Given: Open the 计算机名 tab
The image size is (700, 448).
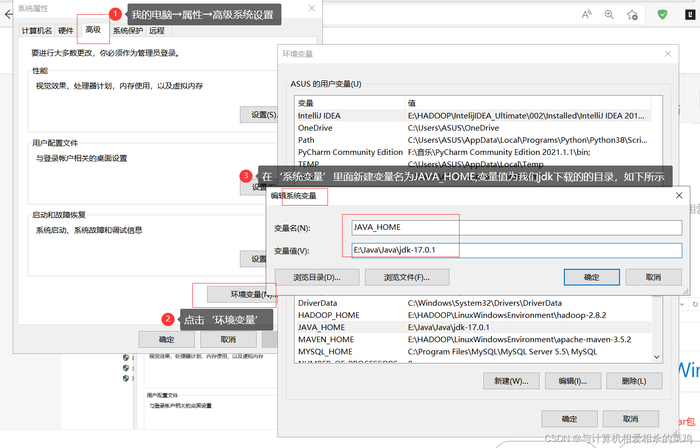Looking at the screenshot, I should click(x=36, y=30).
